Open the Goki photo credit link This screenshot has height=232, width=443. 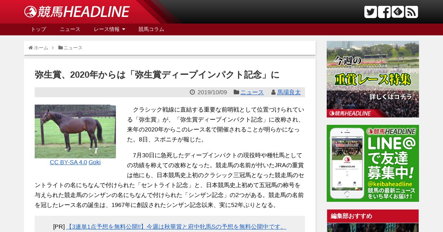coord(95,162)
